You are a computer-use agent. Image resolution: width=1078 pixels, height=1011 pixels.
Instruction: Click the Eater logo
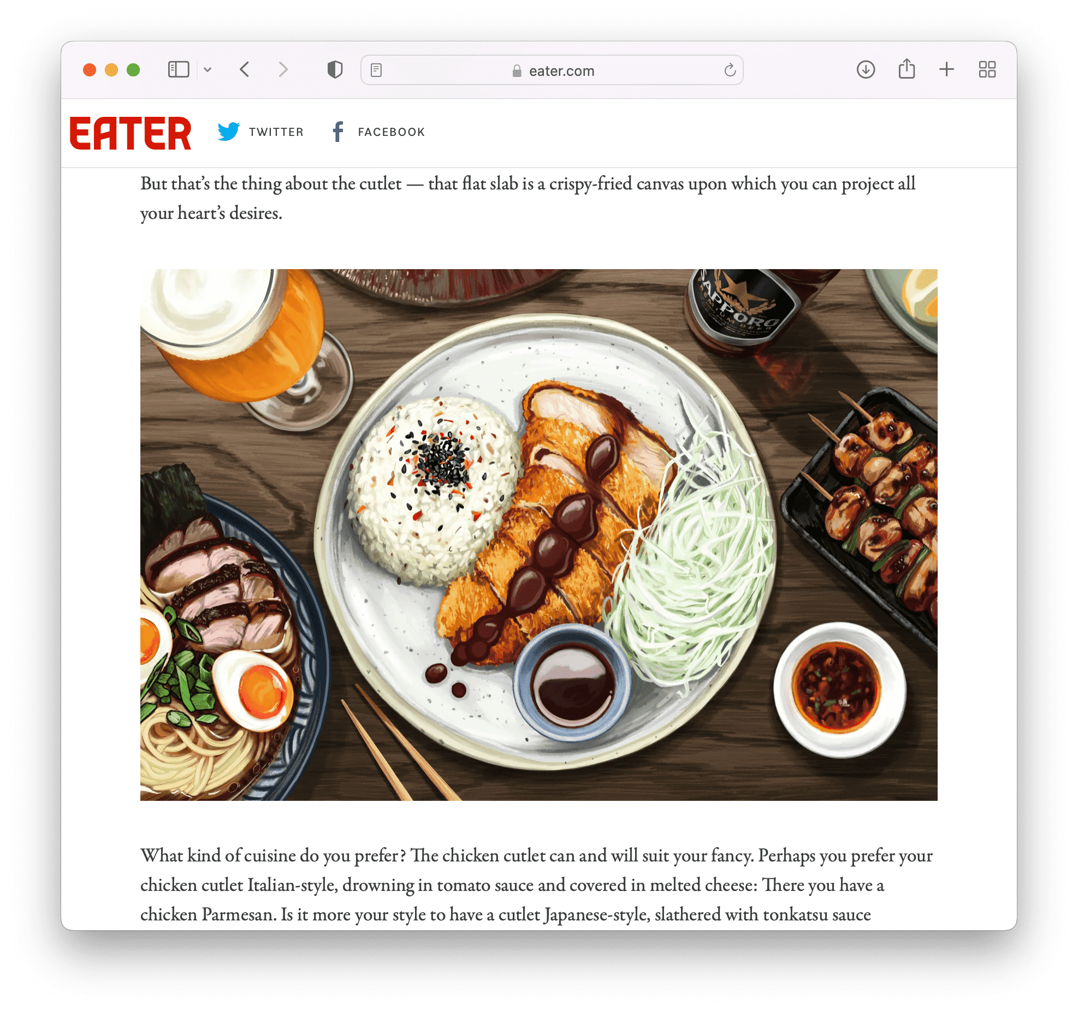131,133
